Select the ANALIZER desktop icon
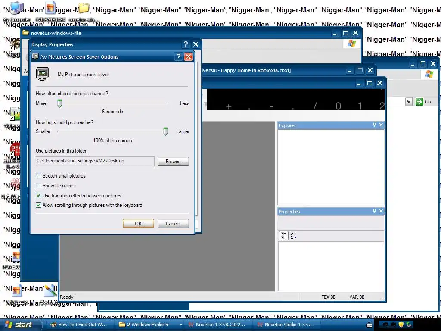 click(x=17, y=294)
